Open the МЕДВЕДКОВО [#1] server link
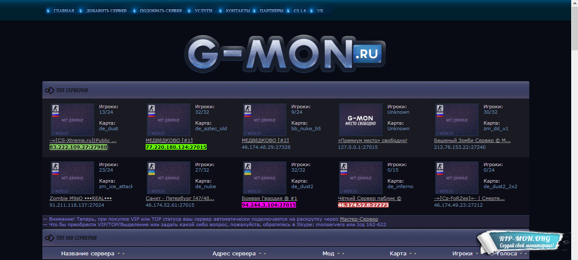 [x=169, y=140]
